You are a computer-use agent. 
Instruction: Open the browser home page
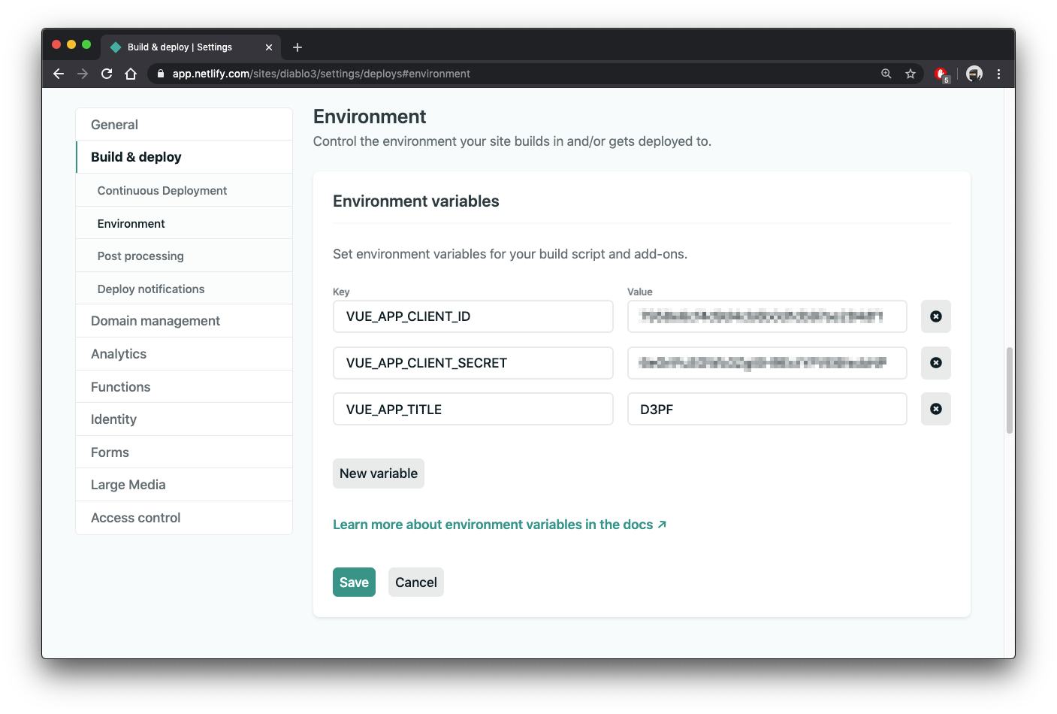131,74
